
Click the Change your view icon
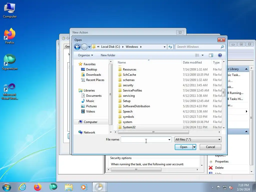click(197, 55)
